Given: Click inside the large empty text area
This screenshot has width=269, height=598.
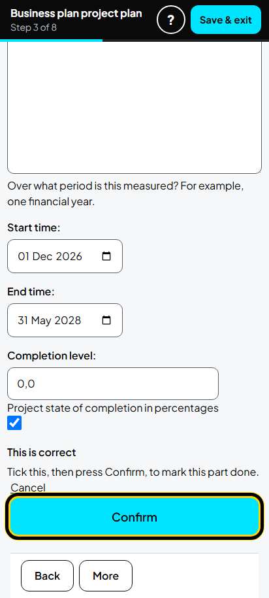Looking at the screenshot, I should tap(134, 107).
